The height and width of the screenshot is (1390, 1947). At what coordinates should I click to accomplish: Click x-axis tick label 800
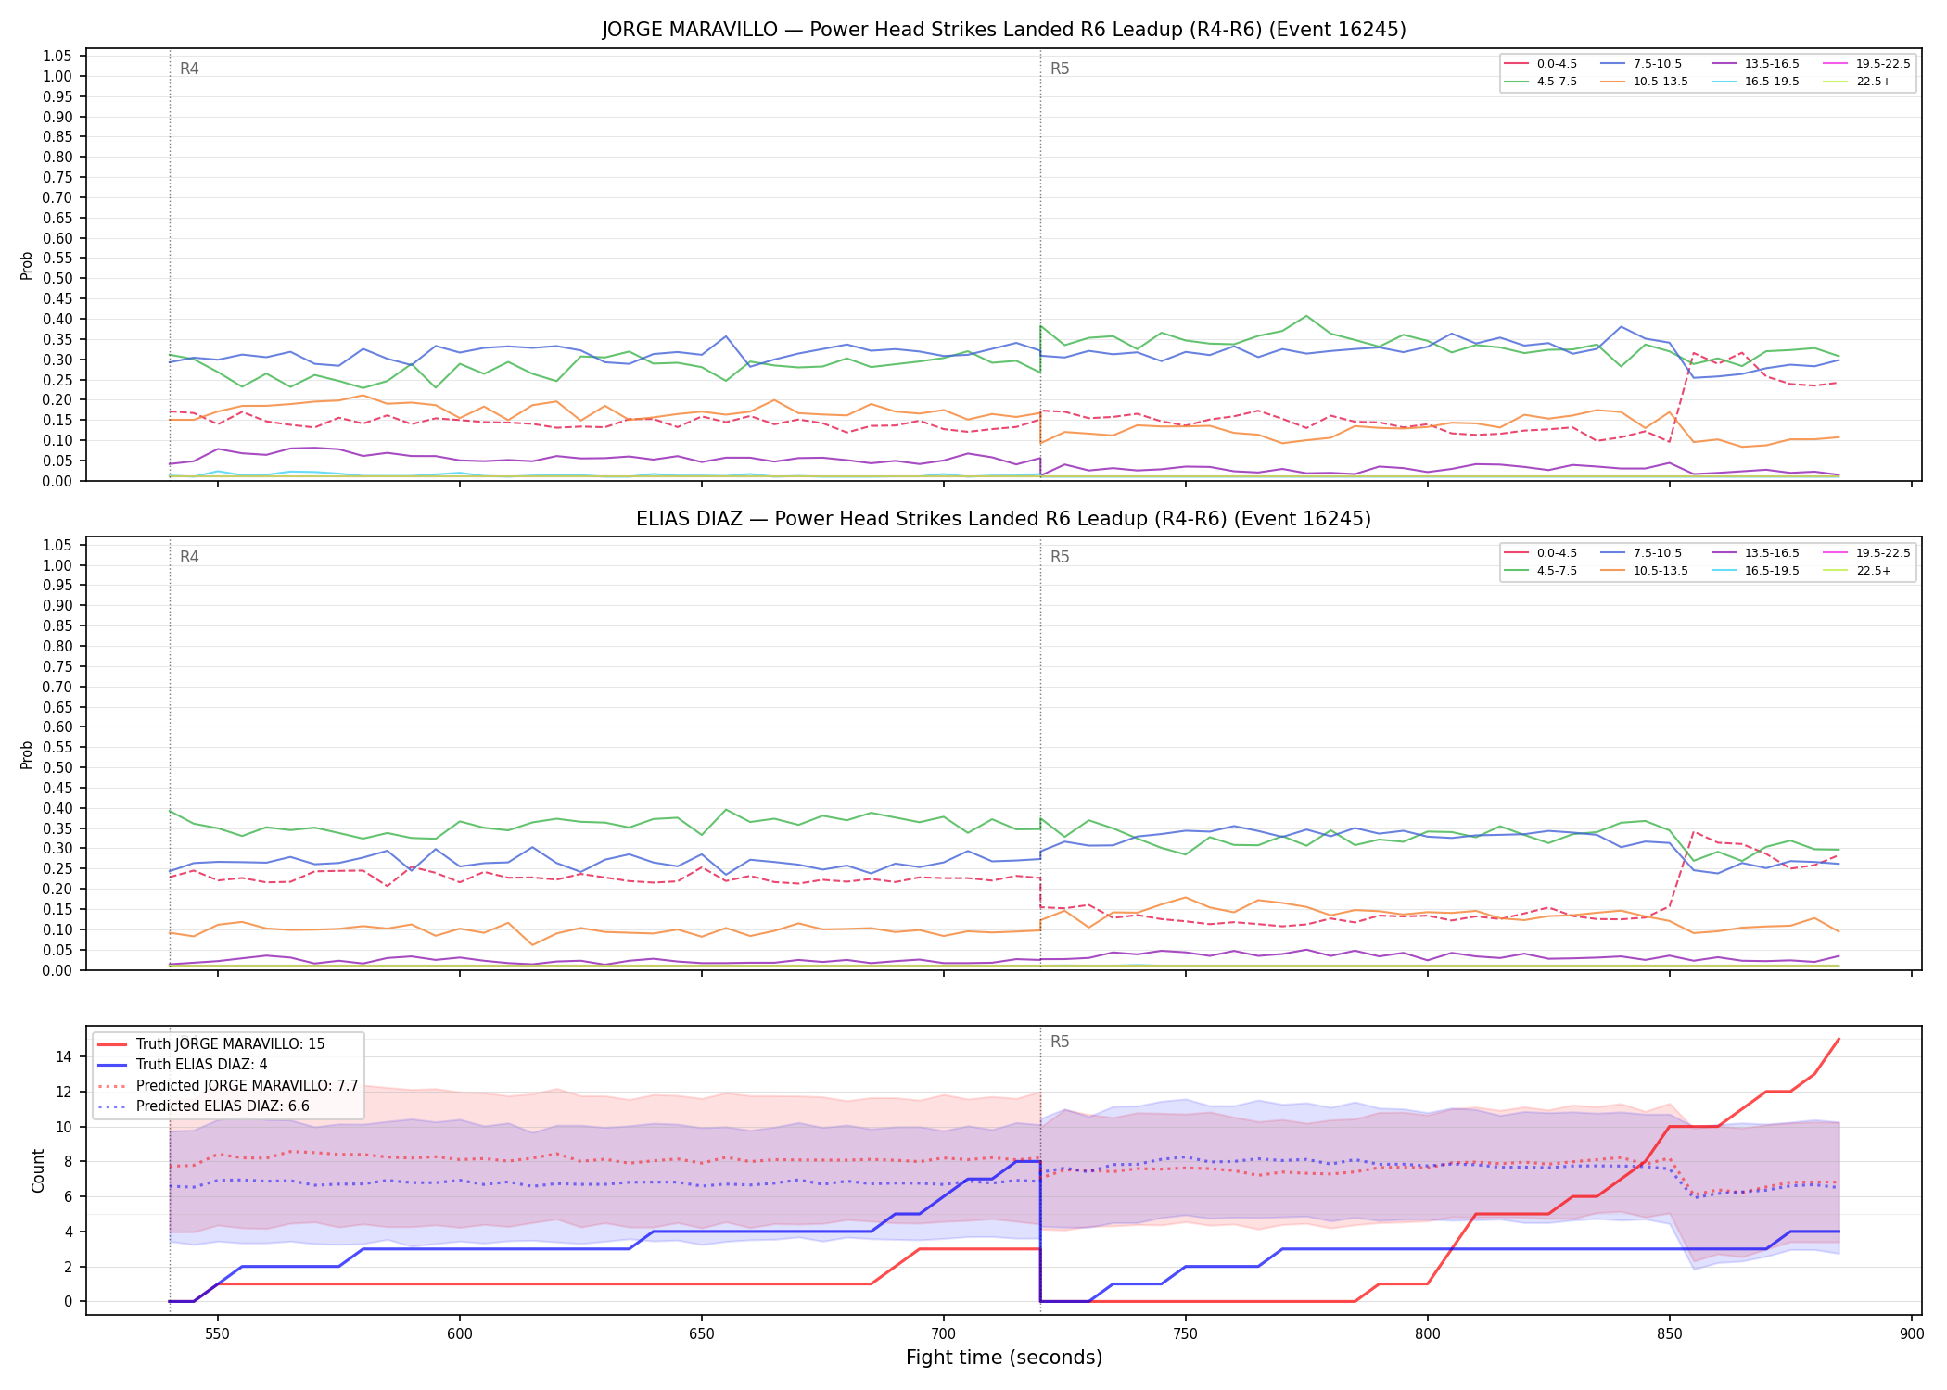tap(1427, 1334)
